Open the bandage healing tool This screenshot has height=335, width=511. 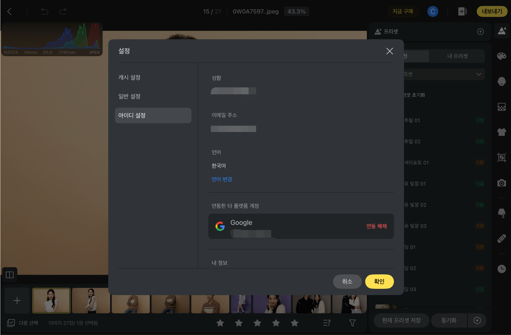coord(502,238)
